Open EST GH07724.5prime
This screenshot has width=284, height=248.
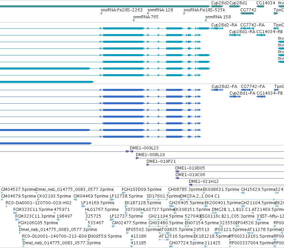(187, 243)
